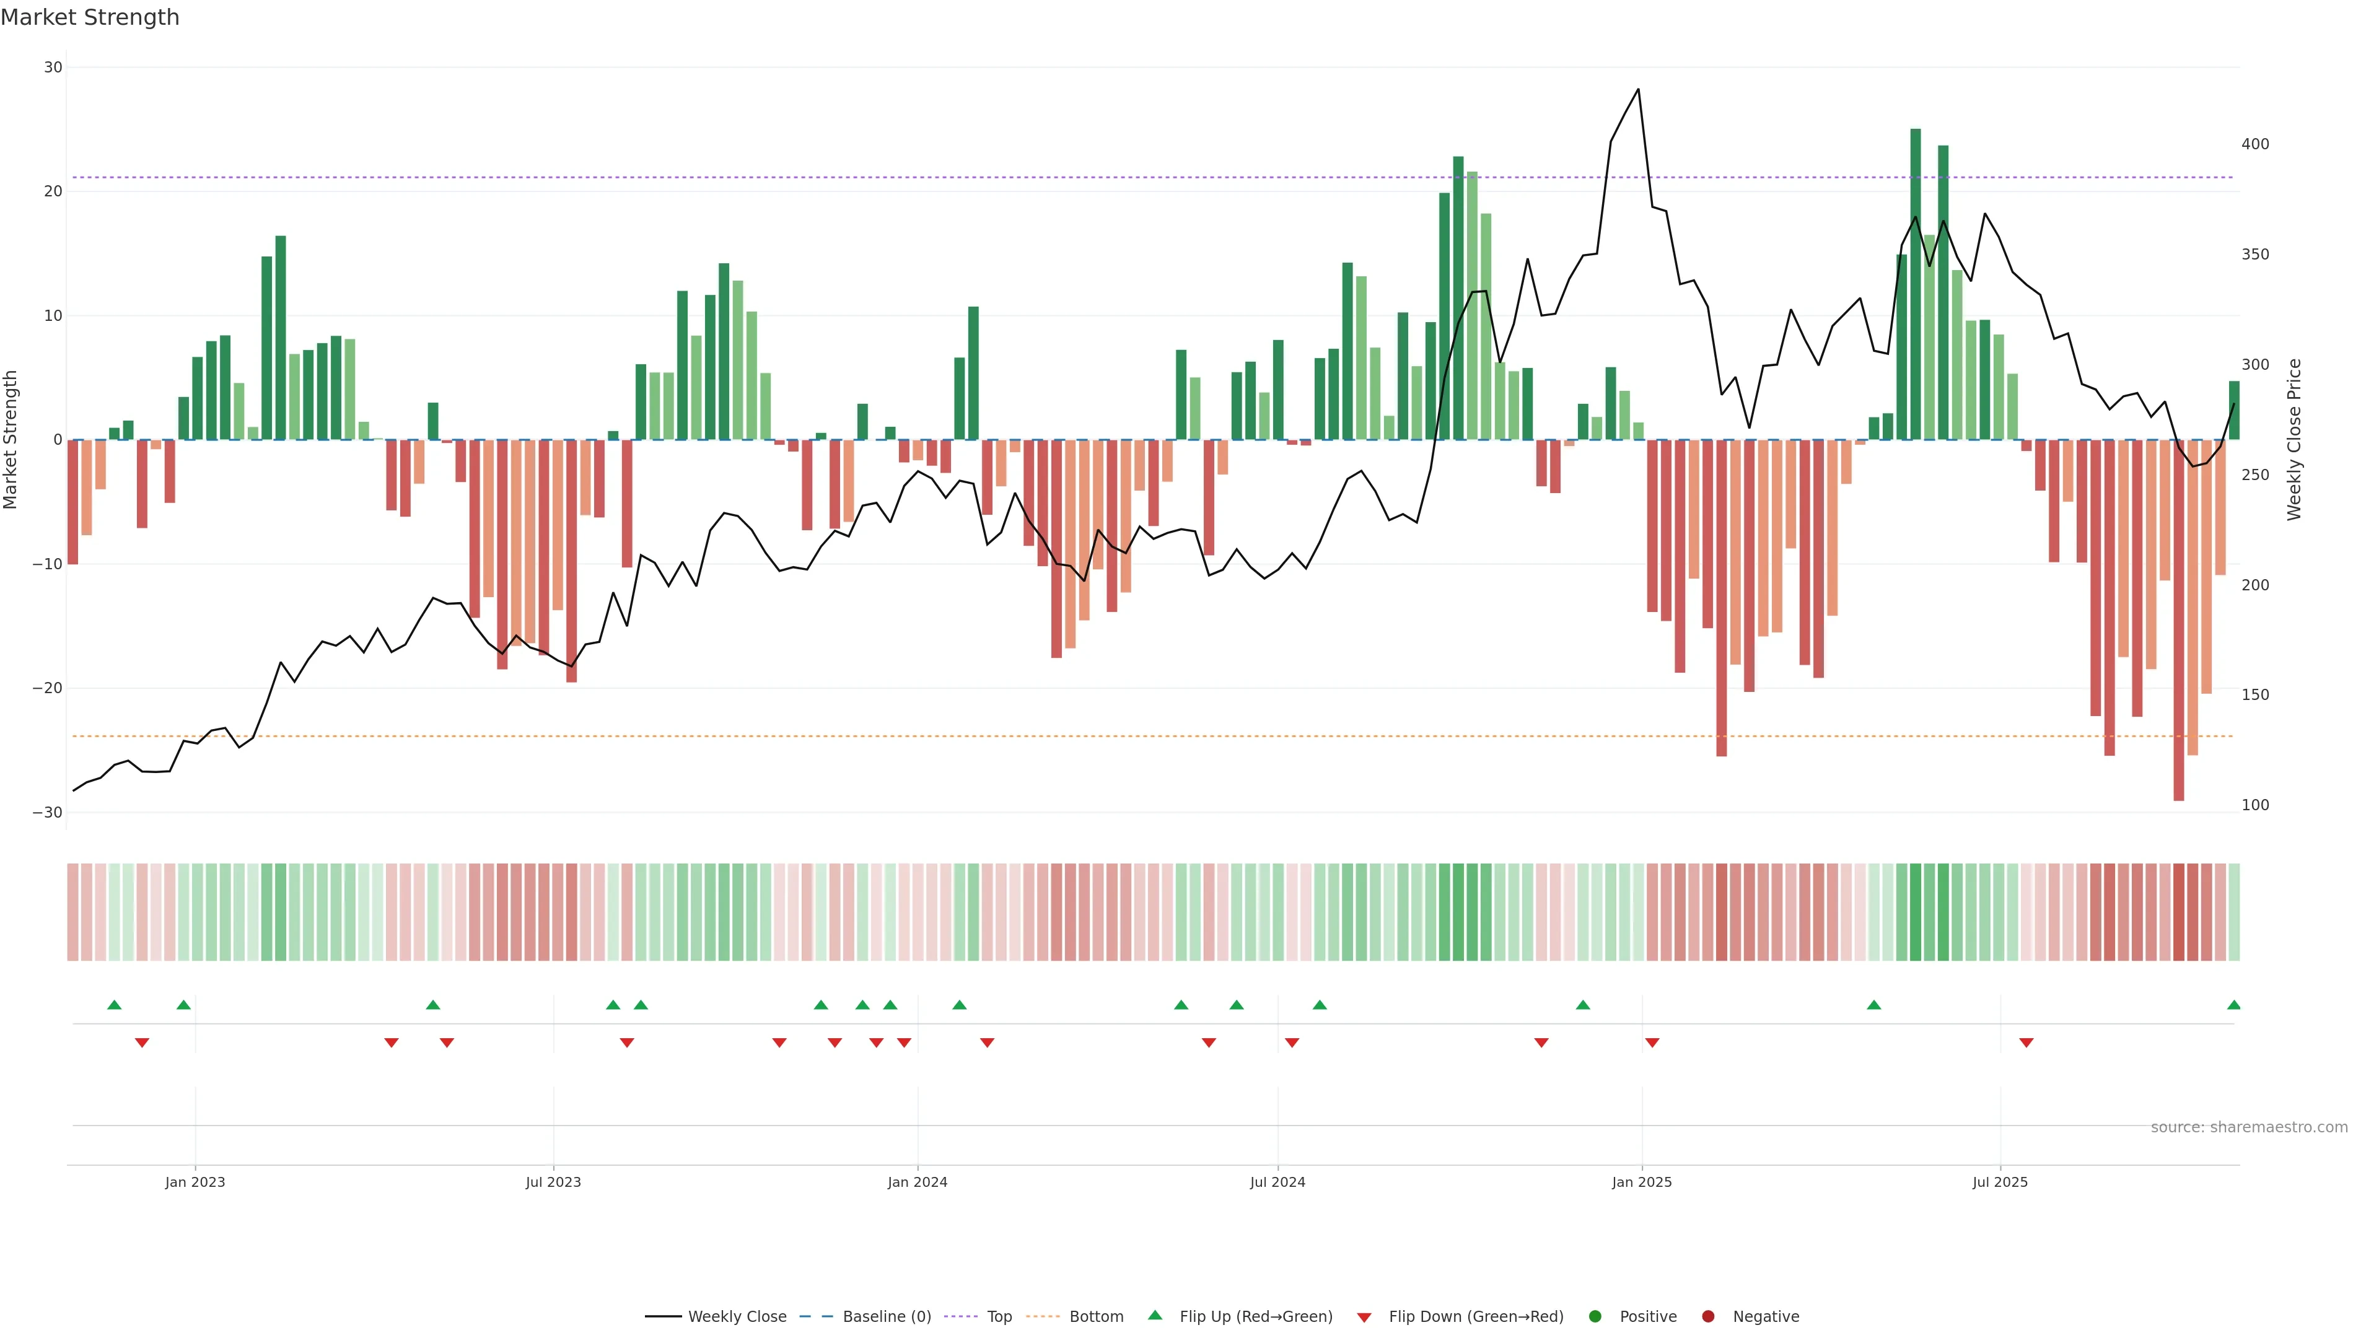
Task: Click red Flip Down triangle in legend
Action: click(1364, 1318)
